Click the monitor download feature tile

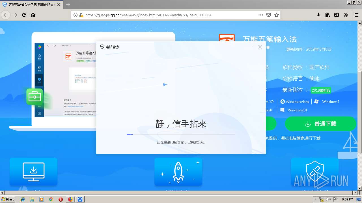(x=33, y=172)
